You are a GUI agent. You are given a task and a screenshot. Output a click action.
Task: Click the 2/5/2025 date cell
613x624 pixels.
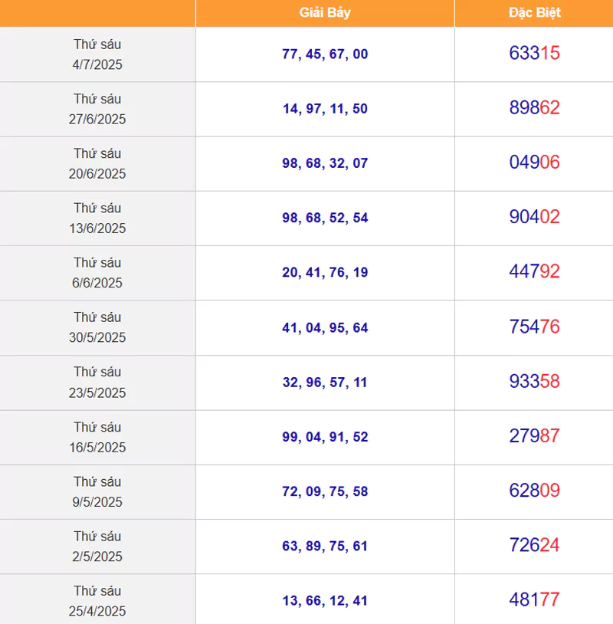[x=97, y=547]
